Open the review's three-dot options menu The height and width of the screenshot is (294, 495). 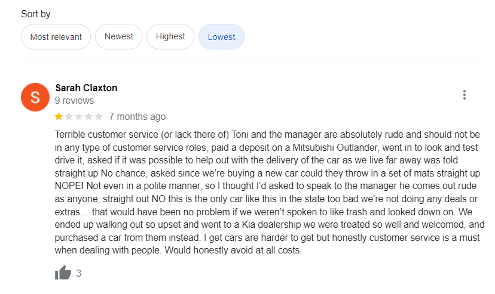pos(464,95)
